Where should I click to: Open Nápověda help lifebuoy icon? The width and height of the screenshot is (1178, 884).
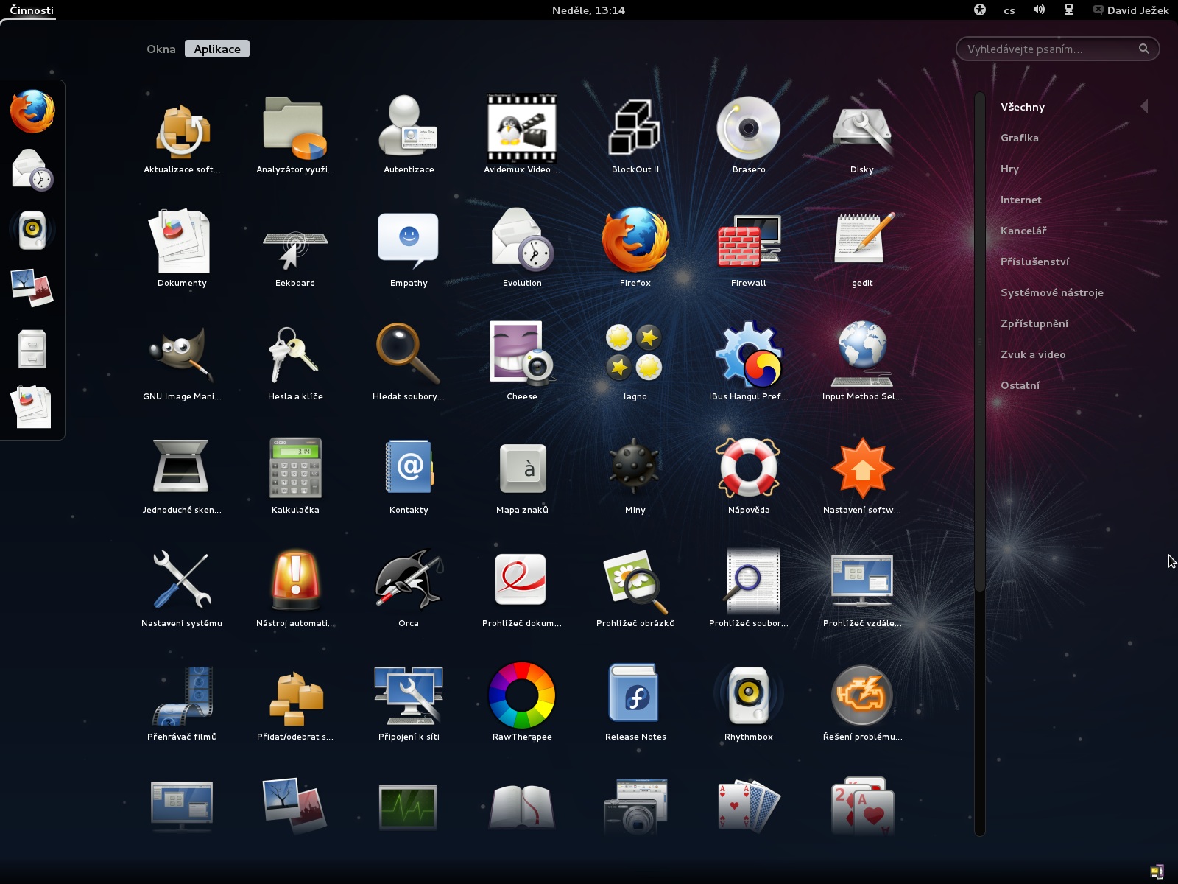[749, 467]
